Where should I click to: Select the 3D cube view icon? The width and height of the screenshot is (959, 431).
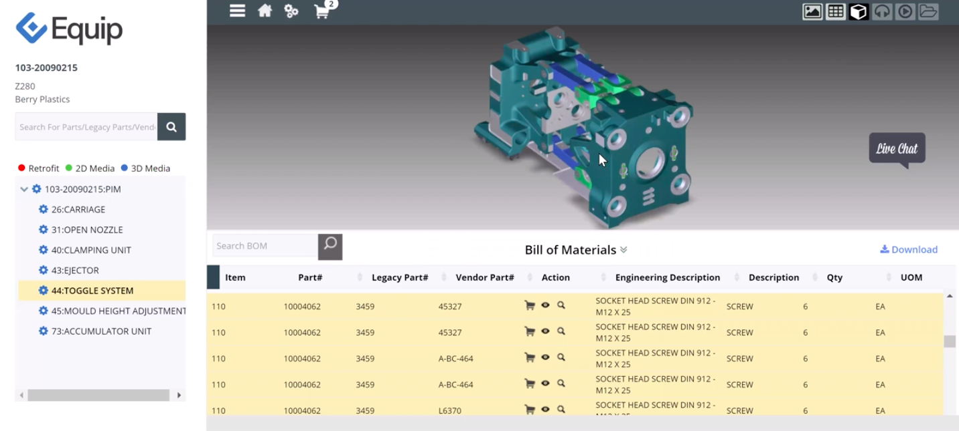(859, 11)
